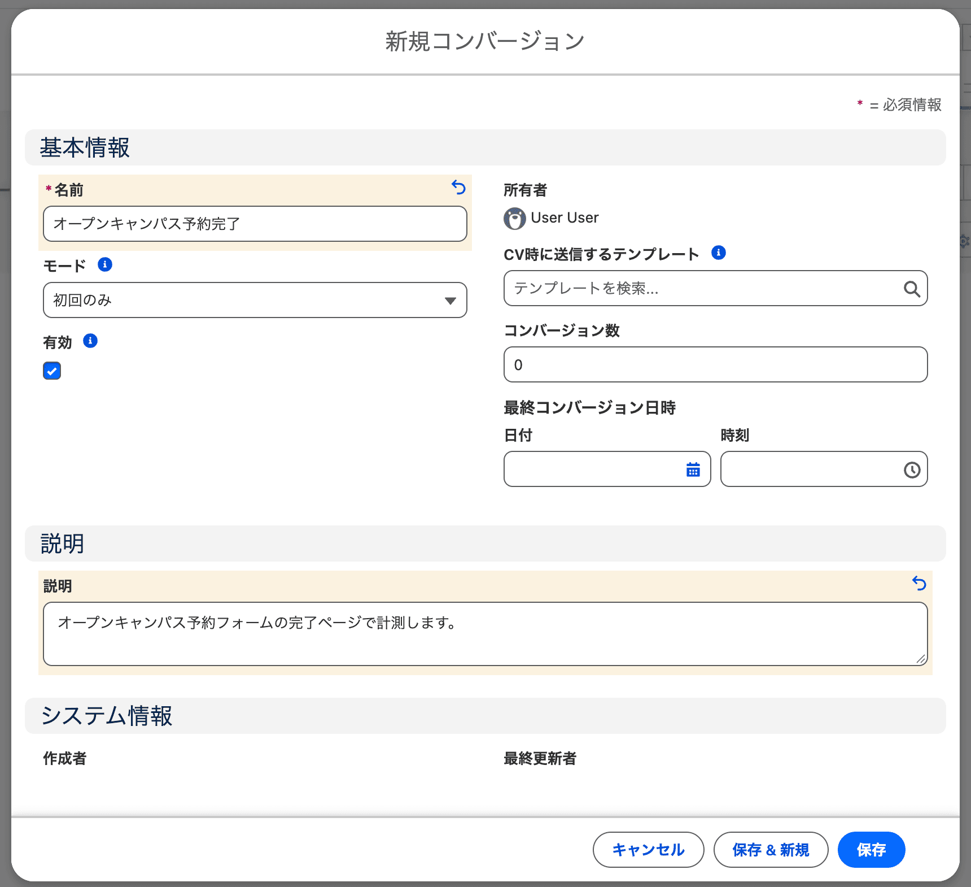Viewport: 971px width, 887px height.
Task: Click the 説明 textarea resize handle
Action: tap(921, 659)
